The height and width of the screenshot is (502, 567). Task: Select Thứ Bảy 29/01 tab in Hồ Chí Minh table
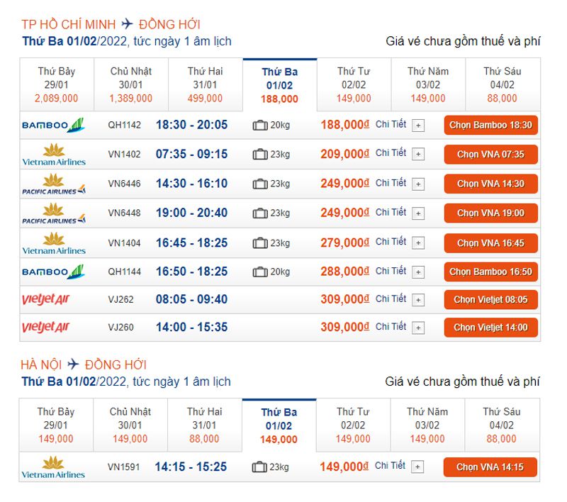(x=56, y=84)
